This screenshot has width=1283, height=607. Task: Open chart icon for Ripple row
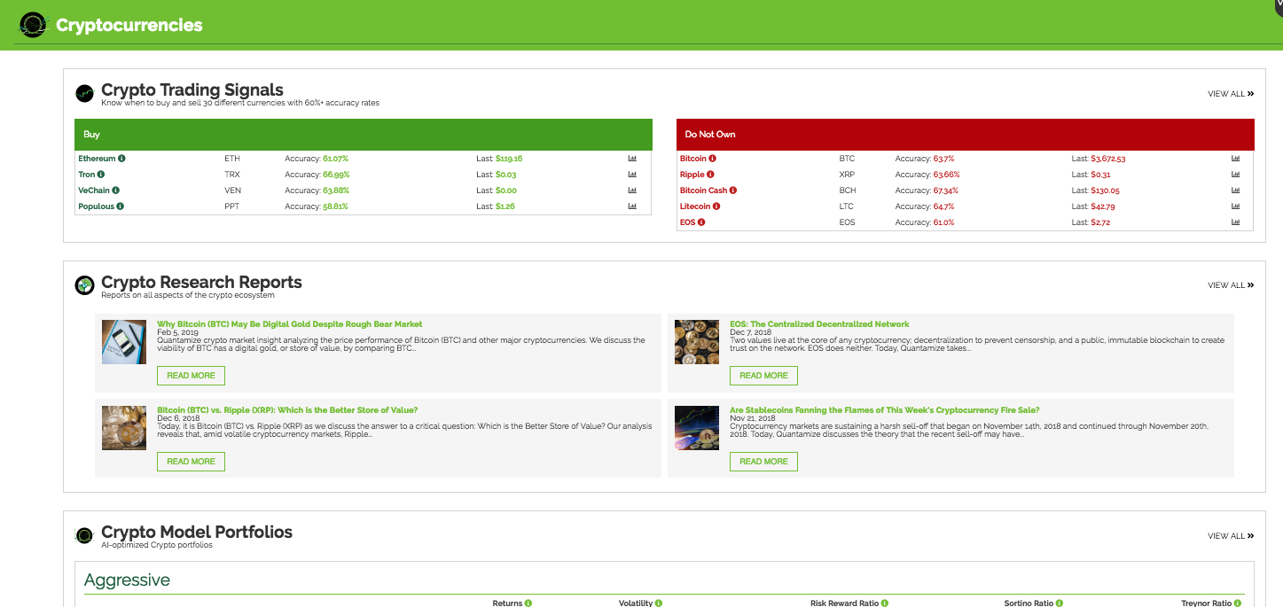point(1236,175)
